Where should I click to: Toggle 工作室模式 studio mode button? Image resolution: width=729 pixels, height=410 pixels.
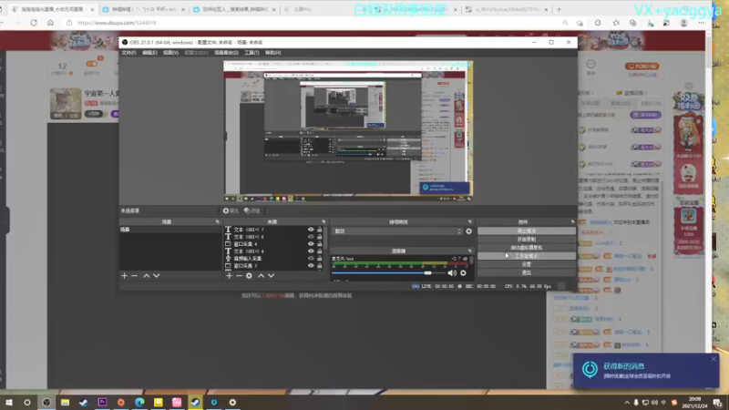click(527, 256)
